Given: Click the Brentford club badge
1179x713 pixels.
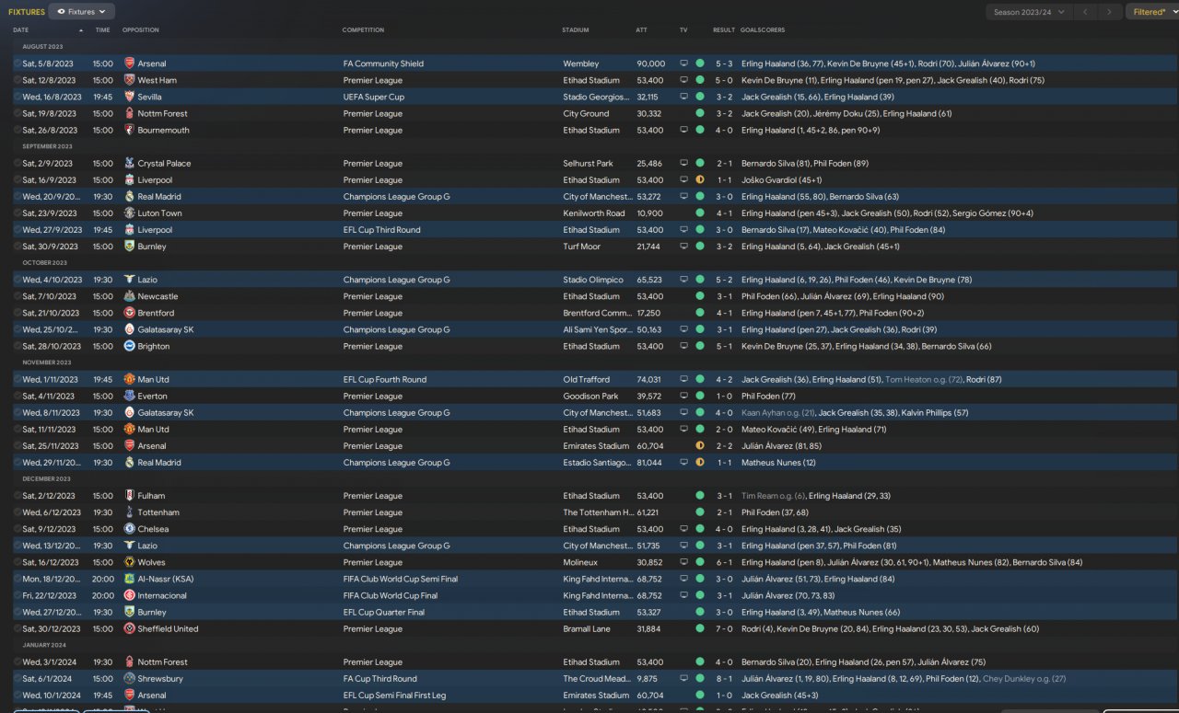Looking at the screenshot, I should (130, 313).
